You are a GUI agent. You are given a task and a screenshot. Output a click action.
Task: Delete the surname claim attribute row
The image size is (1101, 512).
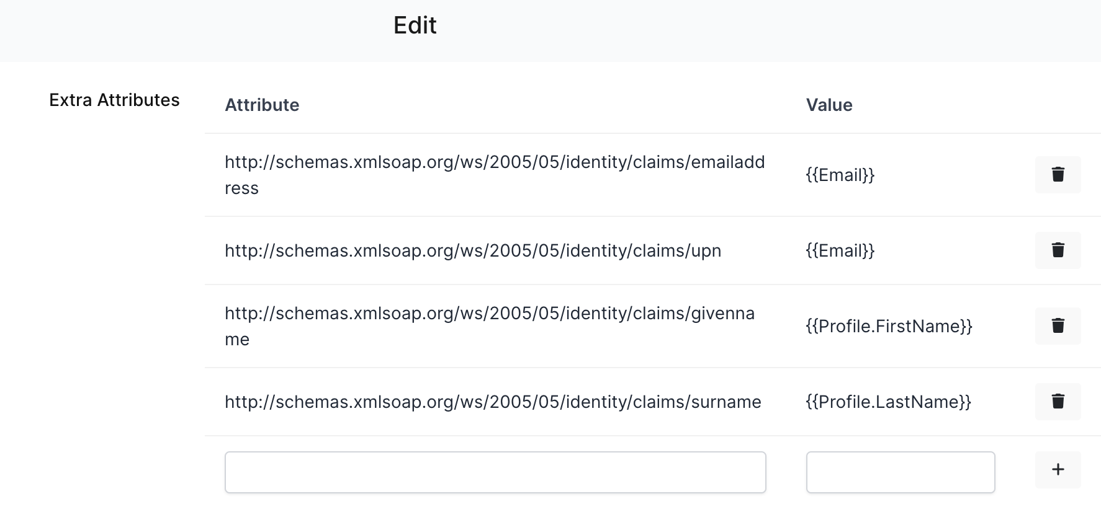coord(1058,402)
